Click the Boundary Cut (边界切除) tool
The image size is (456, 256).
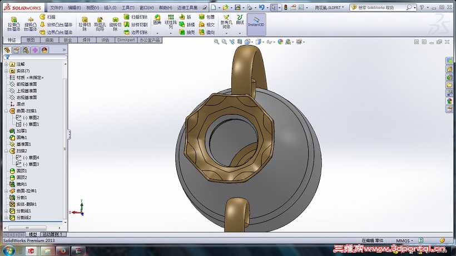point(136,32)
